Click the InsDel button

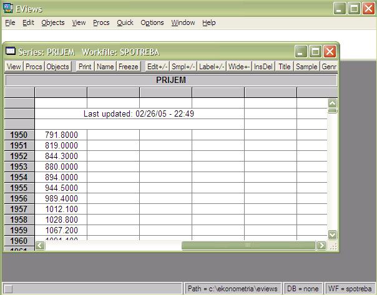tap(263, 67)
